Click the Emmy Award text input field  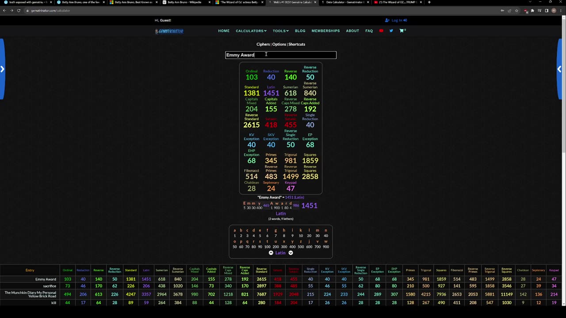281,55
